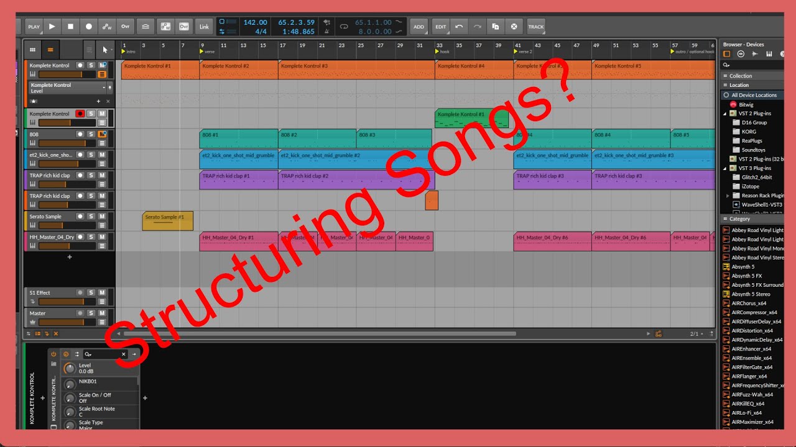This screenshot has height=447, width=796.
Task: Toggle arranger automation write
Action: (x=107, y=27)
